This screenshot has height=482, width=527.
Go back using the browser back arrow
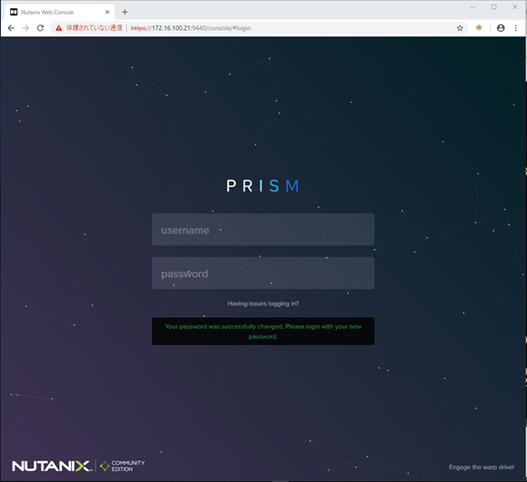(11, 28)
